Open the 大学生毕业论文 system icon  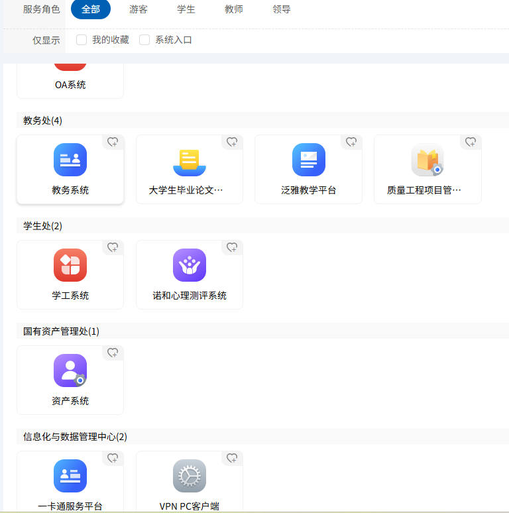point(190,160)
